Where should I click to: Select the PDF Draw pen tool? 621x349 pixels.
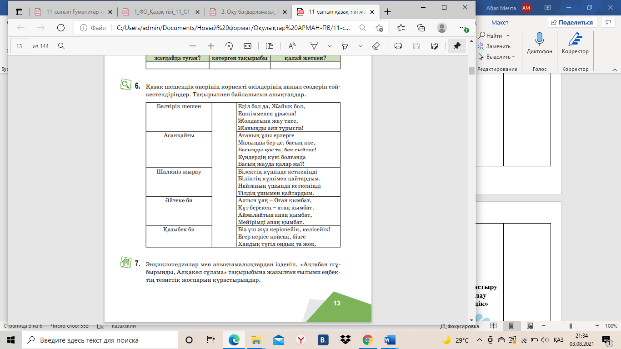(x=314, y=46)
